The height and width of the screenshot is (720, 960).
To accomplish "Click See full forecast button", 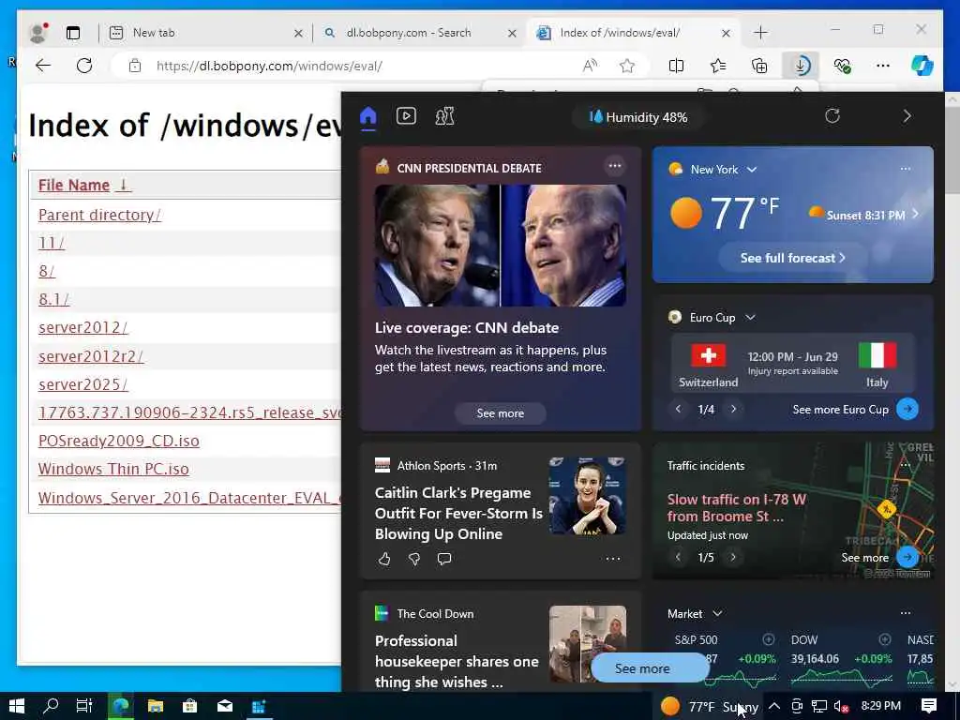I will coord(793,258).
